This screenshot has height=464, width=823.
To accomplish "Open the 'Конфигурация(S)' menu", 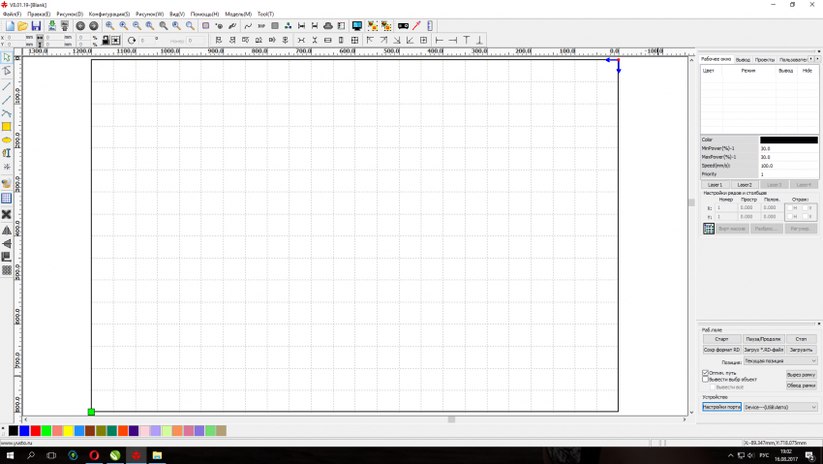I will 108,14.
